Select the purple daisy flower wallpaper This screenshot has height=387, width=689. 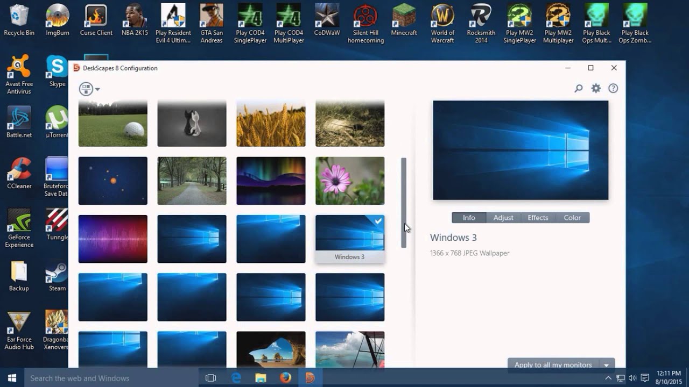[350, 181]
